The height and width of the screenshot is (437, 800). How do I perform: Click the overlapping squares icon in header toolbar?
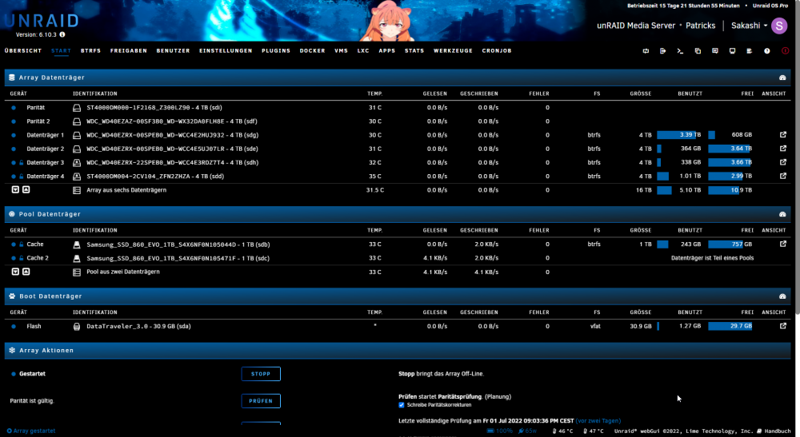point(698,51)
